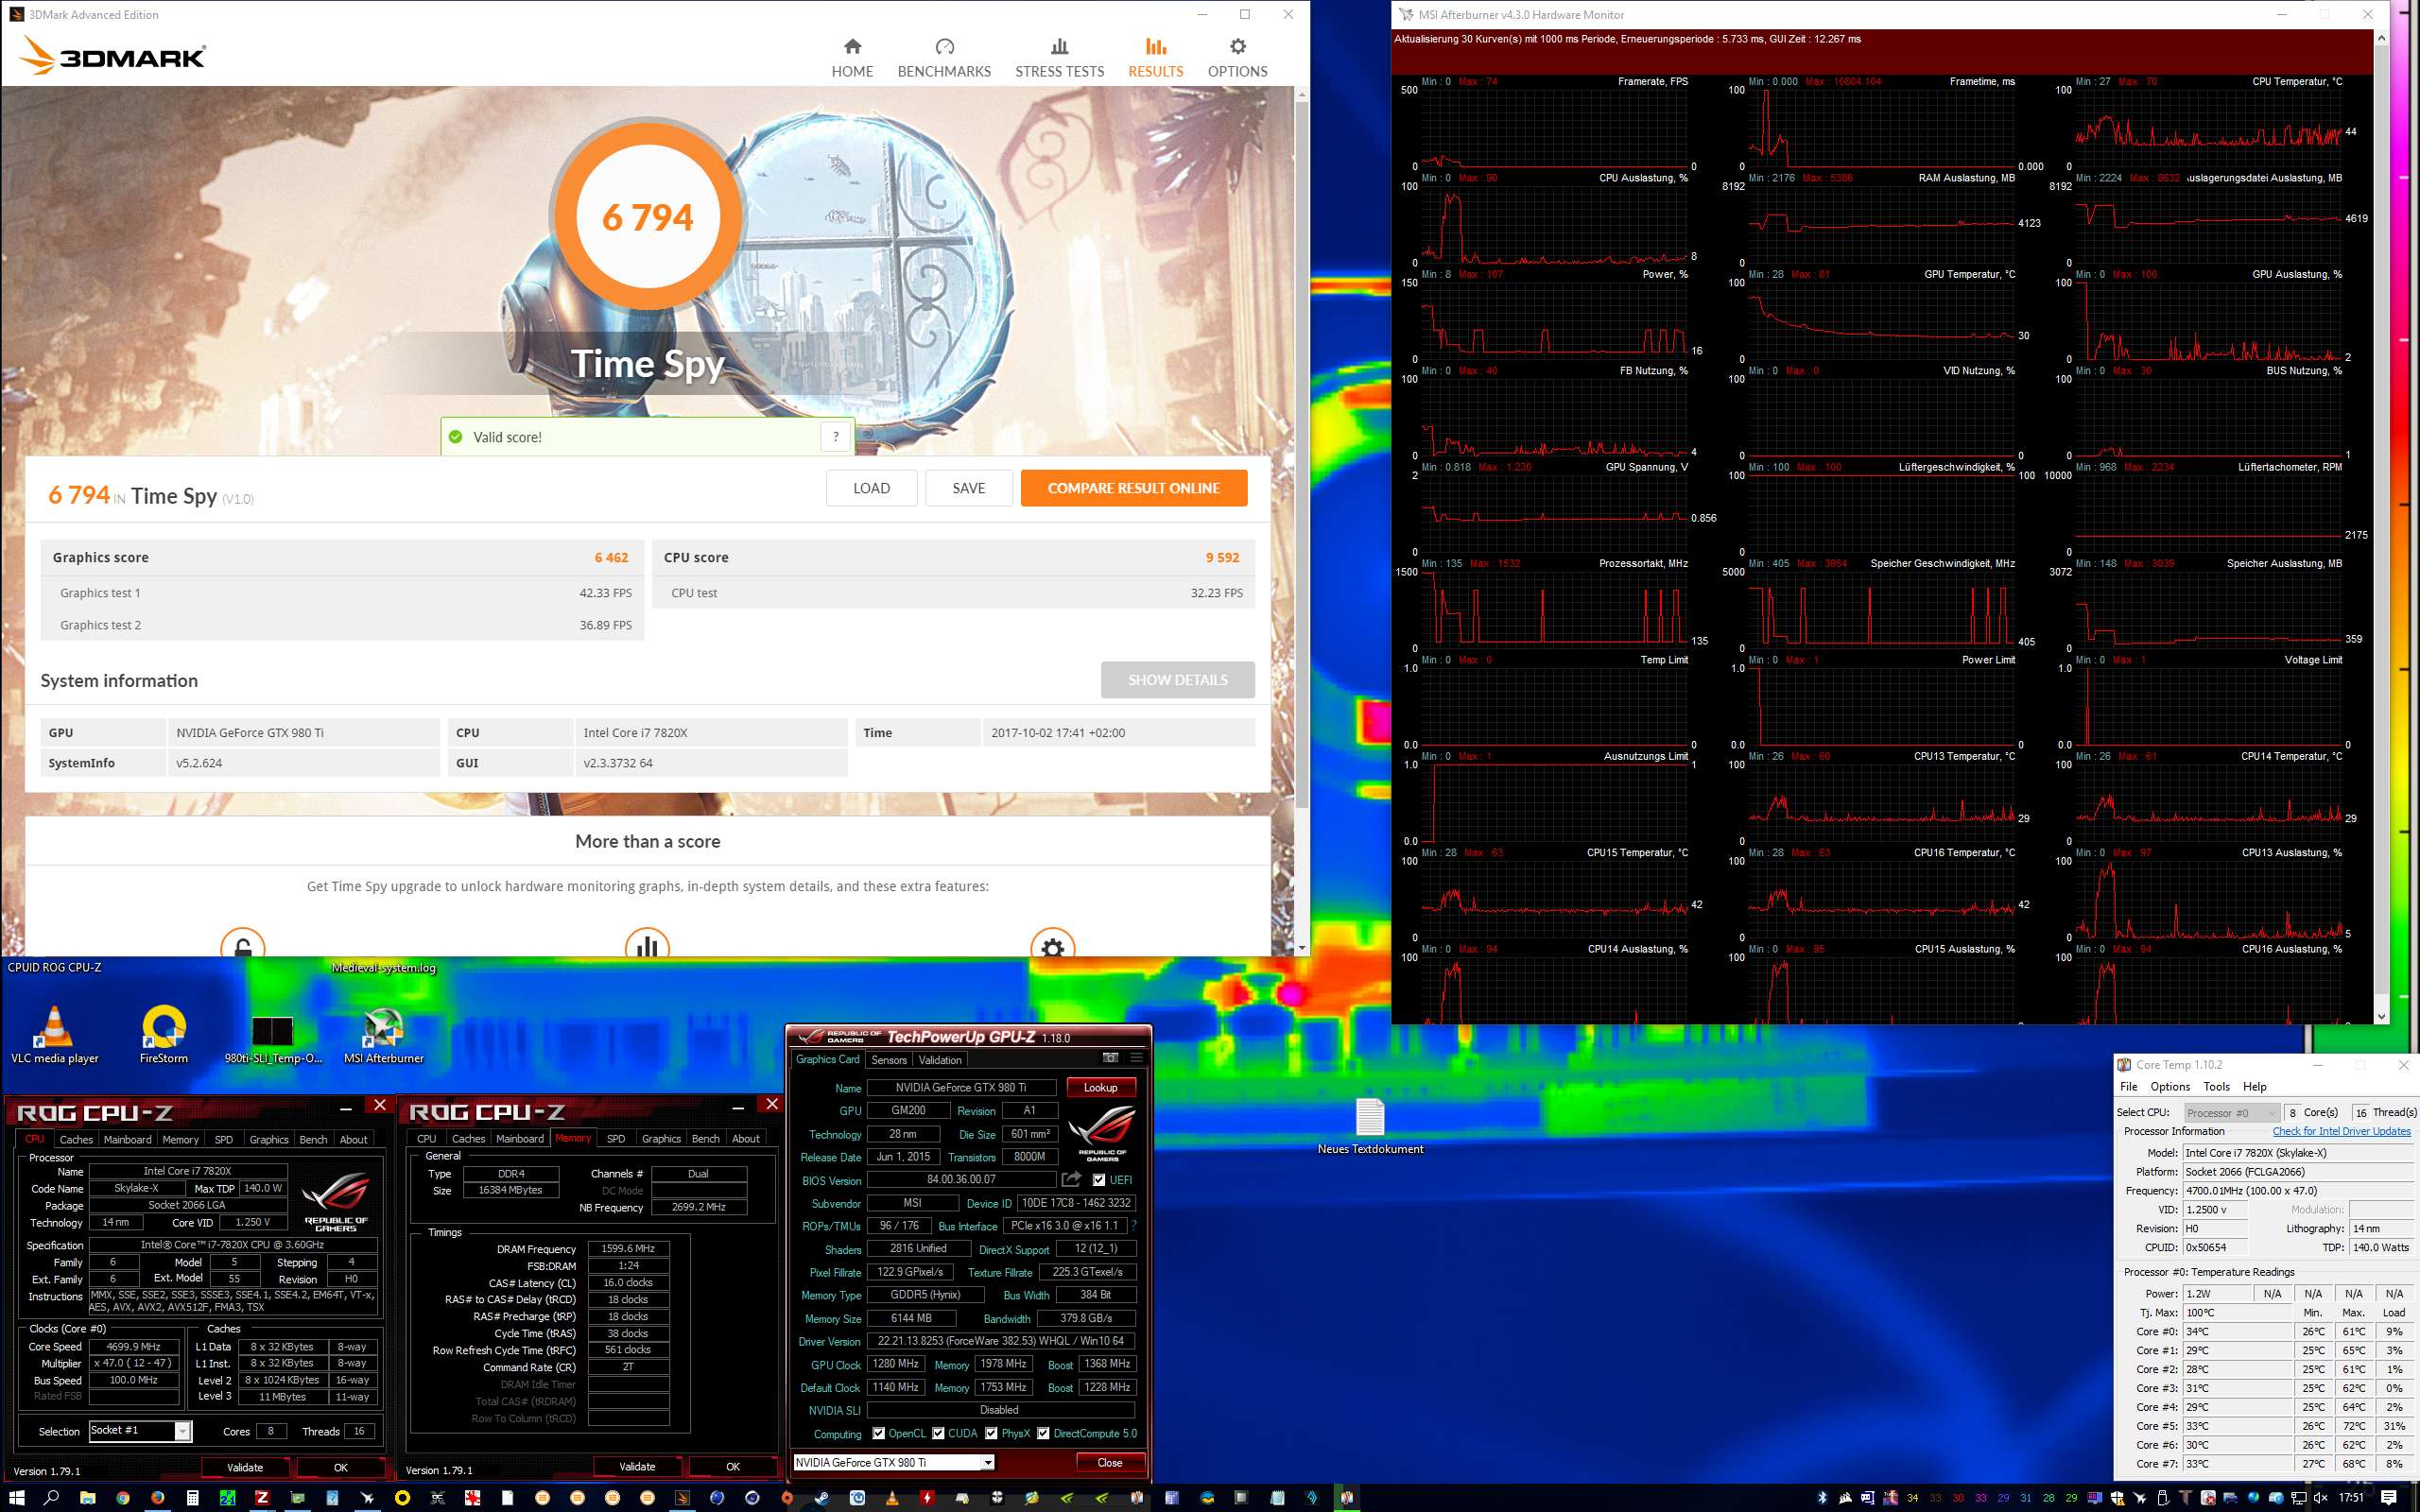Click the question mark beside Valid score
The width and height of the screenshot is (2420, 1512).
pos(836,437)
